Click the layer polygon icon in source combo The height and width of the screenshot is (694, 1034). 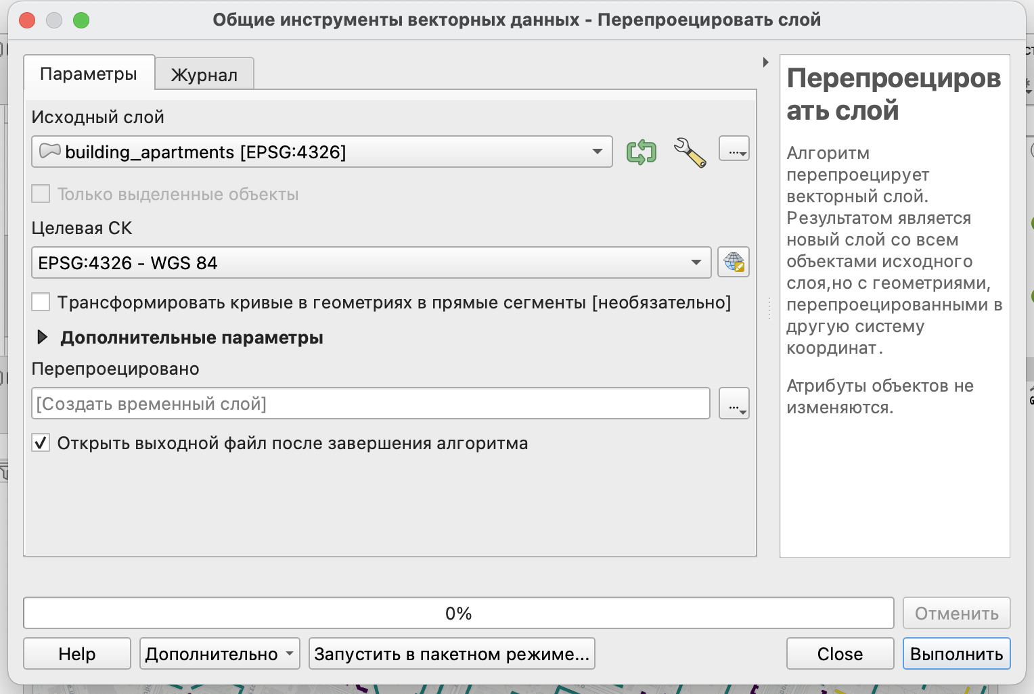pyautogui.click(x=50, y=151)
